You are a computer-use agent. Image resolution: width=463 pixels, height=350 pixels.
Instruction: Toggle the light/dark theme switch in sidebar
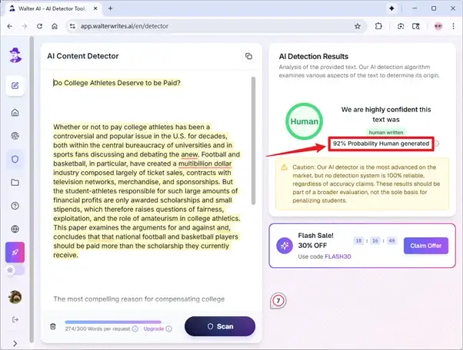click(15, 271)
